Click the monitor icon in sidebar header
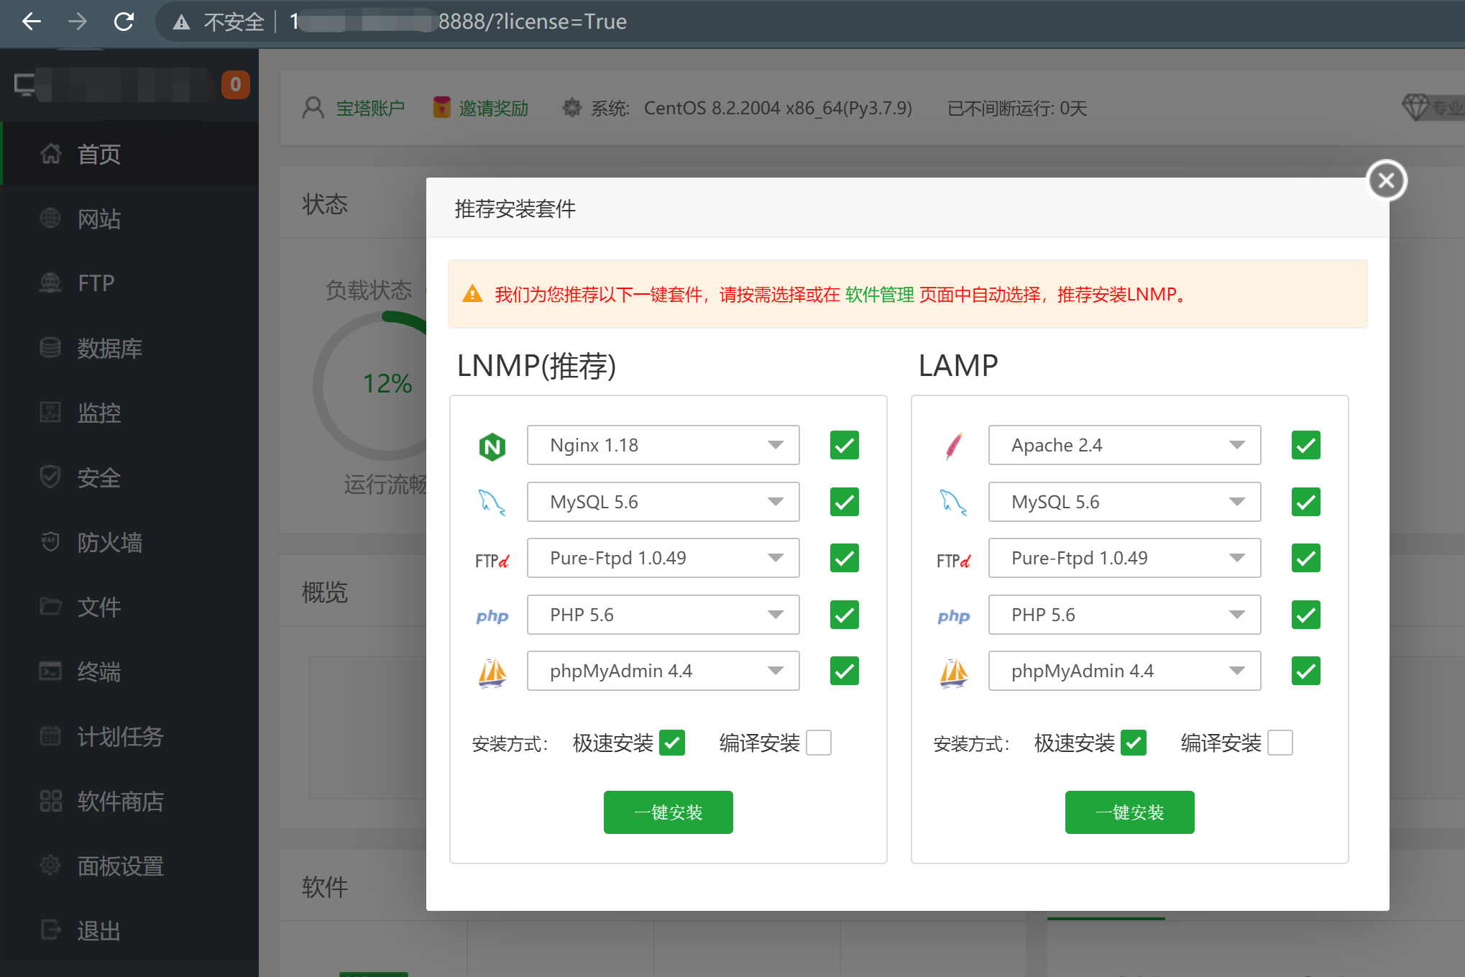The height and width of the screenshot is (977, 1465). pyautogui.click(x=25, y=85)
